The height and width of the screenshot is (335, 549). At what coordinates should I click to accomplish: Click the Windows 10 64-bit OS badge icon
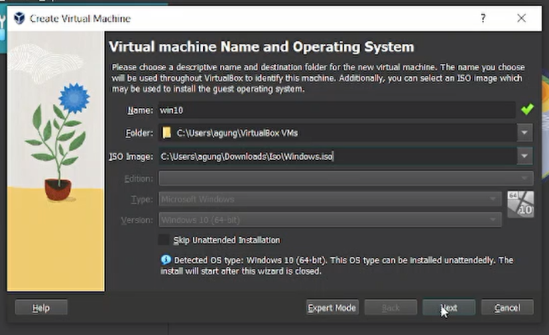click(521, 204)
